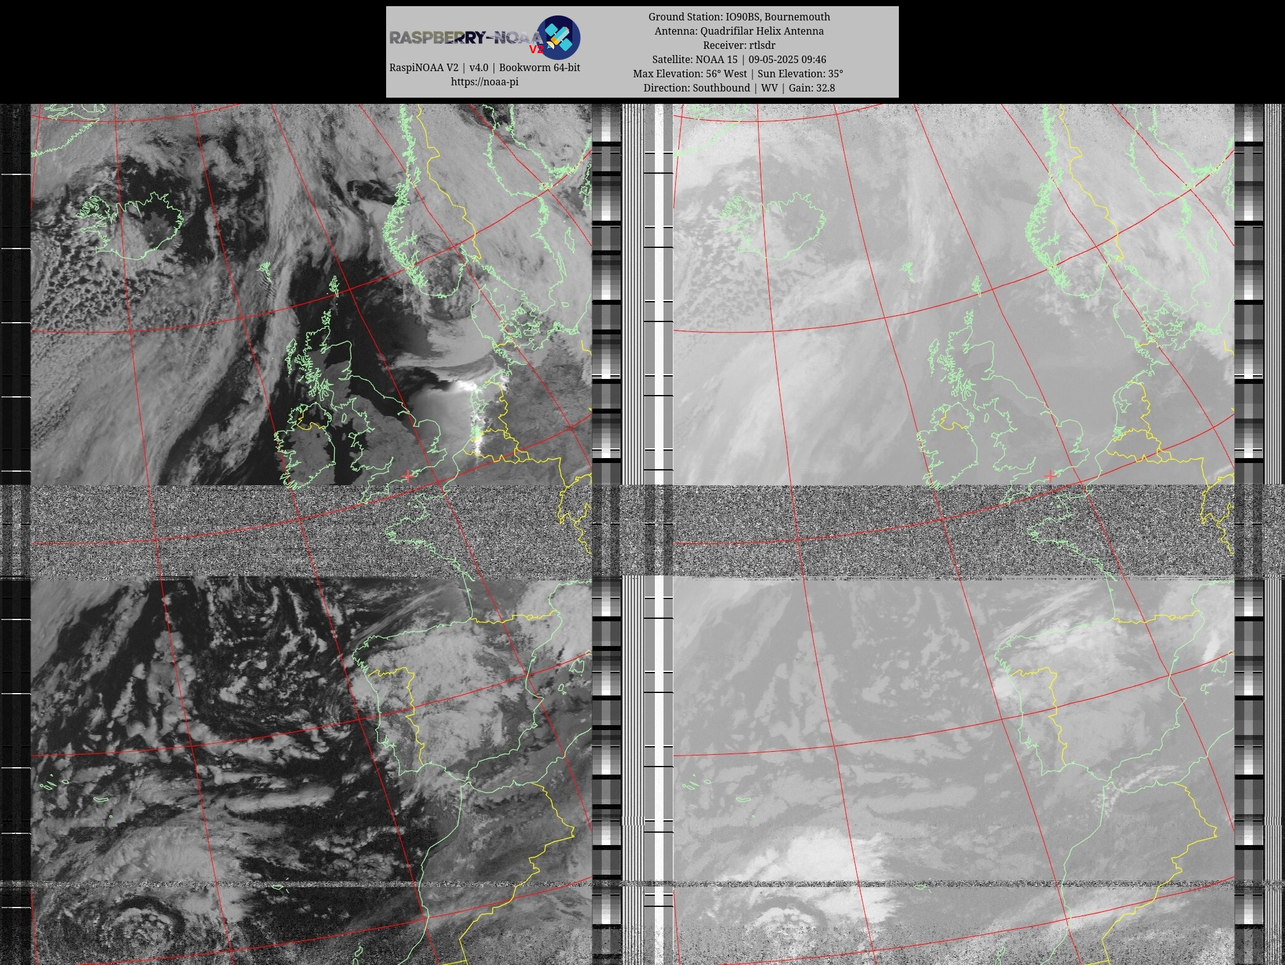Click 'Ground Station: IO90BS, Bournemouth' line
This screenshot has height=965, width=1285.
[739, 17]
